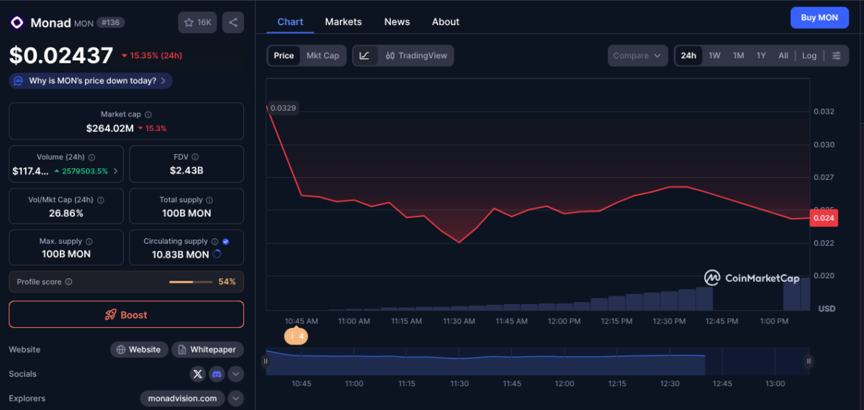Switch chart to Mkt Cap view
This screenshot has height=410, width=864.
click(x=323, y=55)
